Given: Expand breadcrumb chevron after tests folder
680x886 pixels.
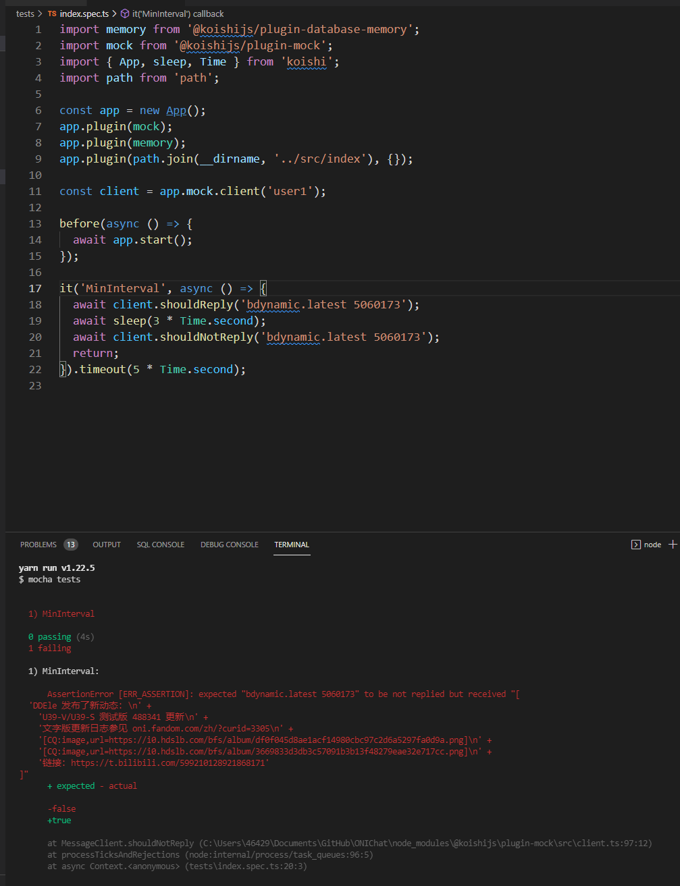Looking at the screenshot, I should coord(41,13).
